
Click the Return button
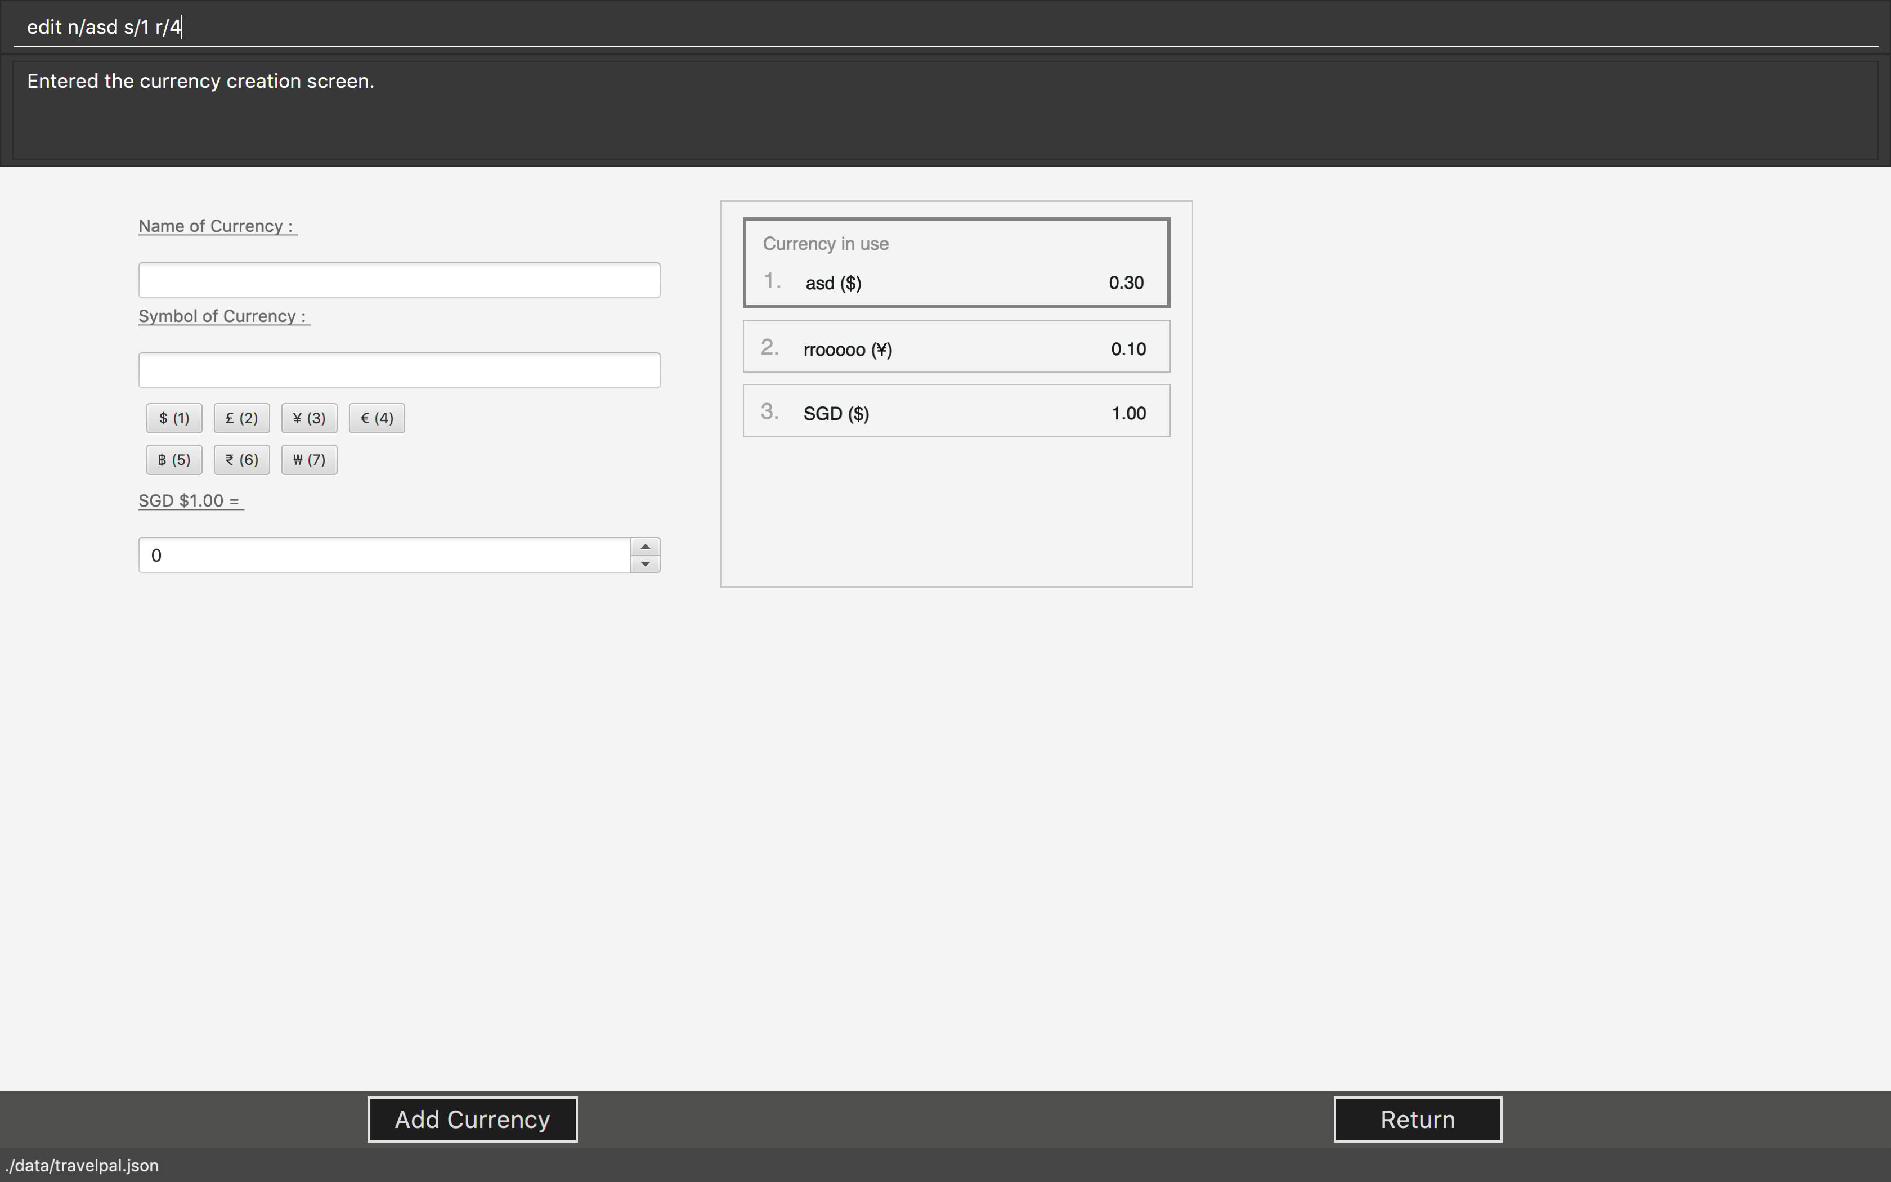[x=1417, y=1120]
